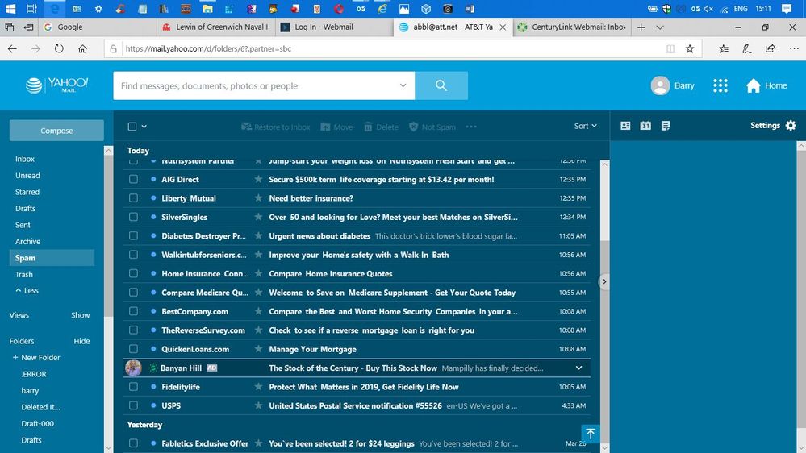
Task: Star the SilverSingles message
Action: [258, 218]
